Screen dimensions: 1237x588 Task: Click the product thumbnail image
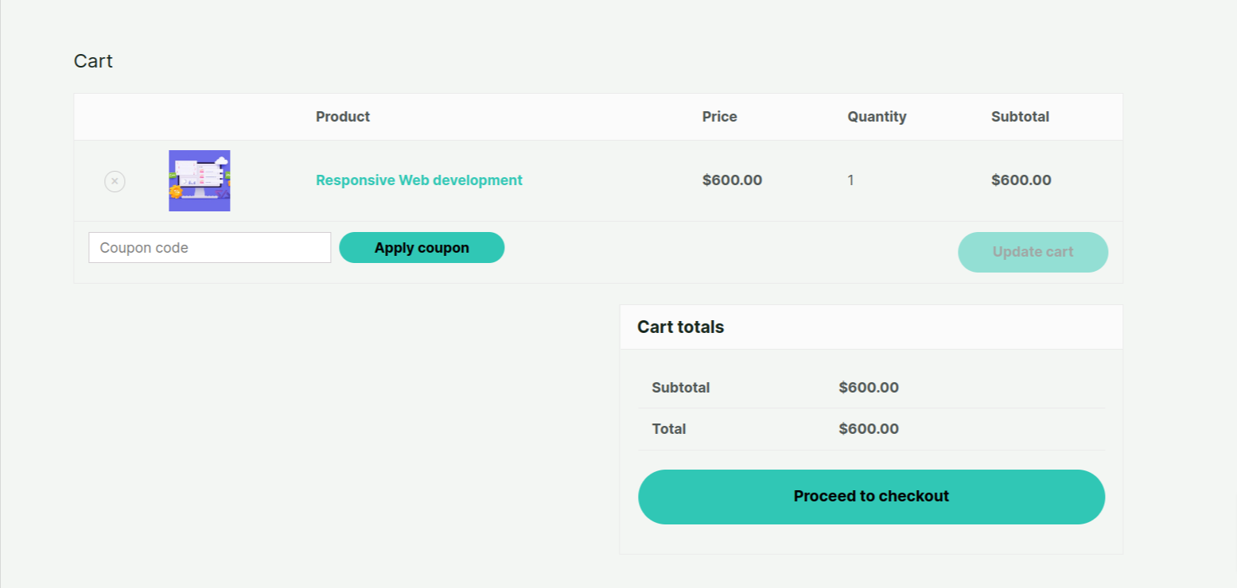click(199, 180)
